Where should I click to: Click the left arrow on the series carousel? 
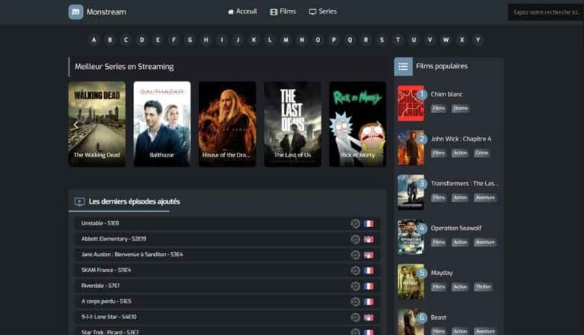75,125
